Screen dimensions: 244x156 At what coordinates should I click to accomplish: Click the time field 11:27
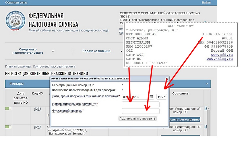point(161,97)
